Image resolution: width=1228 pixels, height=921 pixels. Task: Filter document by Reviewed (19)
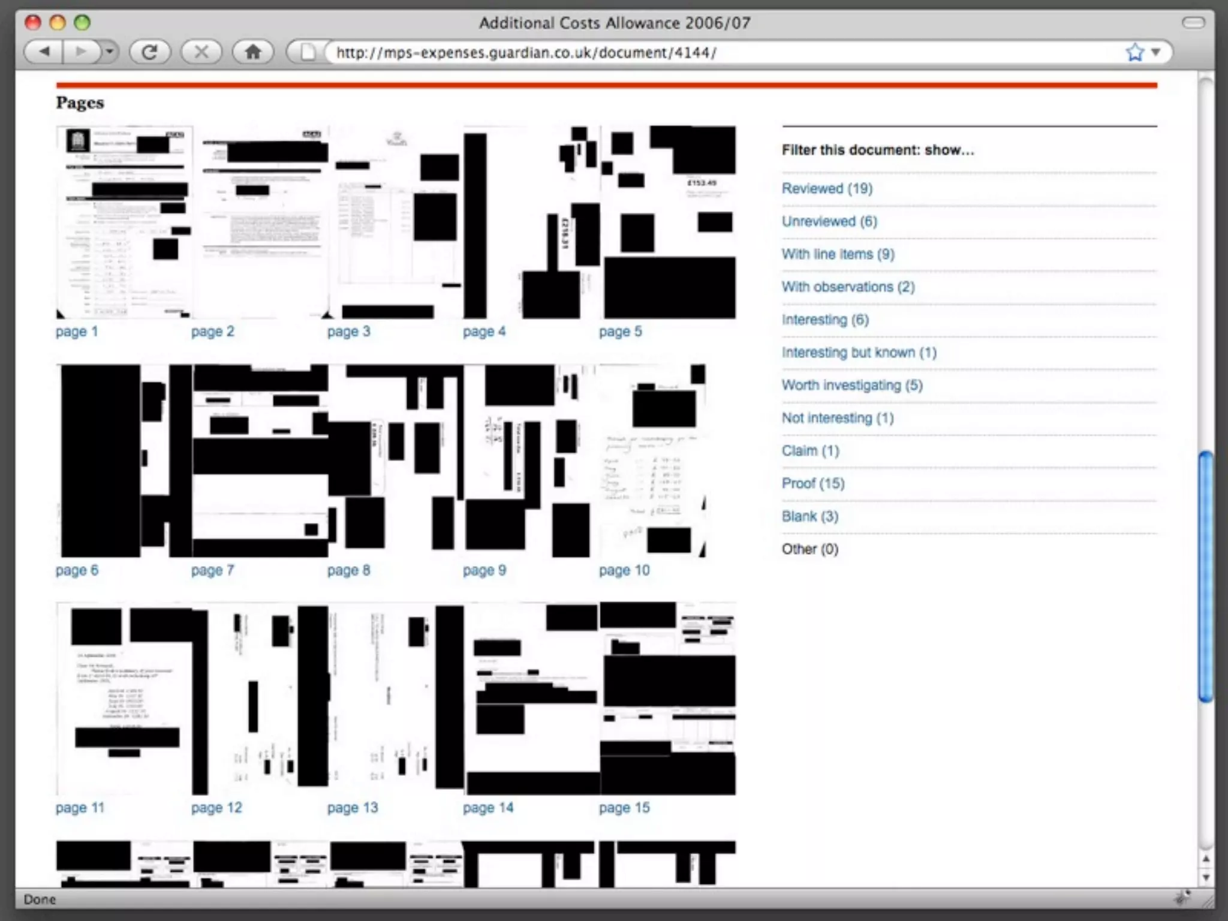pyautogui.click(x=827, y=188)
